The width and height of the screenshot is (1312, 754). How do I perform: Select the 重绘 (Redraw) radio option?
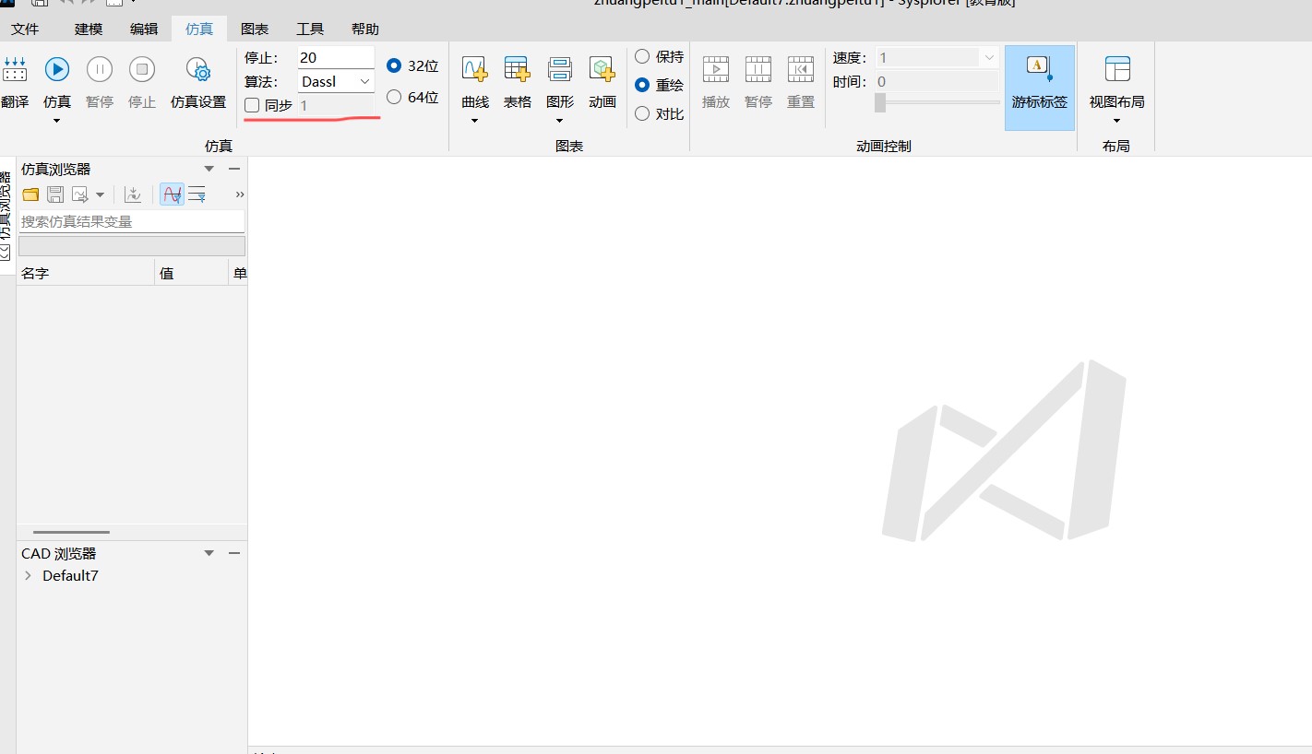pyautogui.click(x=642, y=85)
